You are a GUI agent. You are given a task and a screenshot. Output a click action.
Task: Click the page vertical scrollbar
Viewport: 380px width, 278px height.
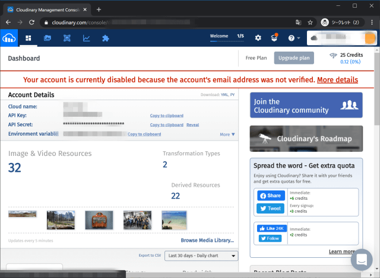click(376, 90)
